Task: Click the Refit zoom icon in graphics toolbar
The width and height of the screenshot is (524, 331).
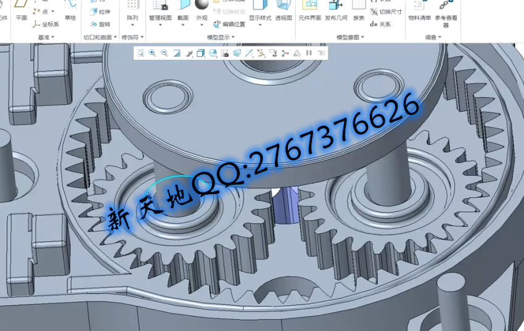Action: pyautogui.click(x=141, y=53)
